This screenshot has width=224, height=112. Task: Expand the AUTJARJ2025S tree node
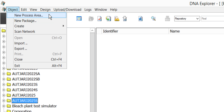pyautogui.click(x=4, y=101)
